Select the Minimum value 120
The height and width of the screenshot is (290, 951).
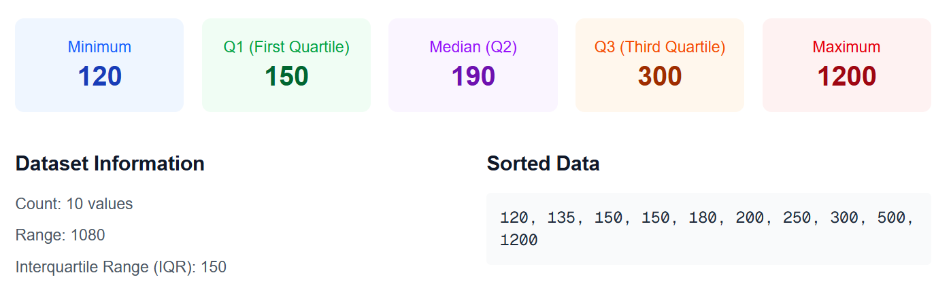[x=99, y=76]
